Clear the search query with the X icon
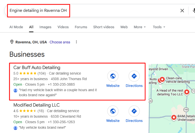 (182, 11)
